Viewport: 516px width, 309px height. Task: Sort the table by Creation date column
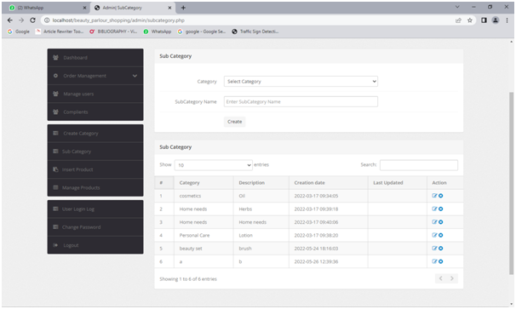coord(329,183)
